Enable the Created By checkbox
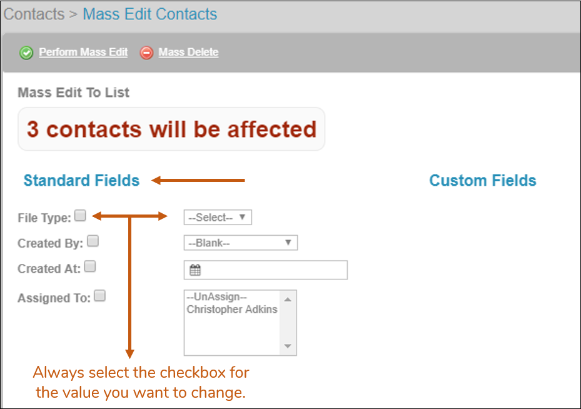Viewport: 581px width, 409px height. (x=93, y=240)
